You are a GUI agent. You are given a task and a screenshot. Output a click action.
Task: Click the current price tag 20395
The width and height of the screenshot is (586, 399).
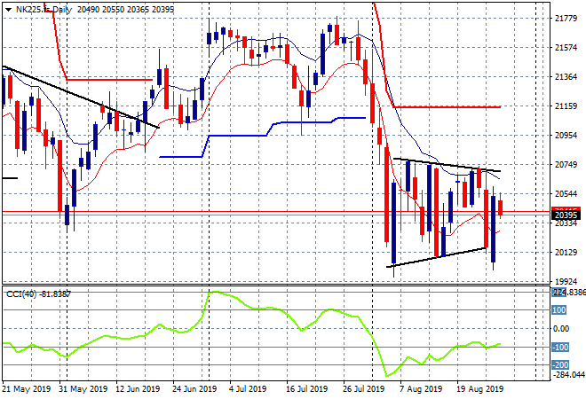[x=566, y=215]
